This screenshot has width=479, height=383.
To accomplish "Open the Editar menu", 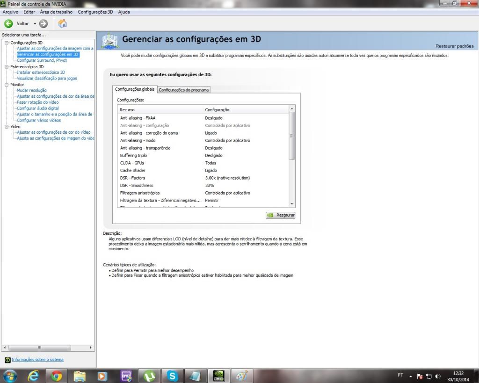I will point(29,12).
